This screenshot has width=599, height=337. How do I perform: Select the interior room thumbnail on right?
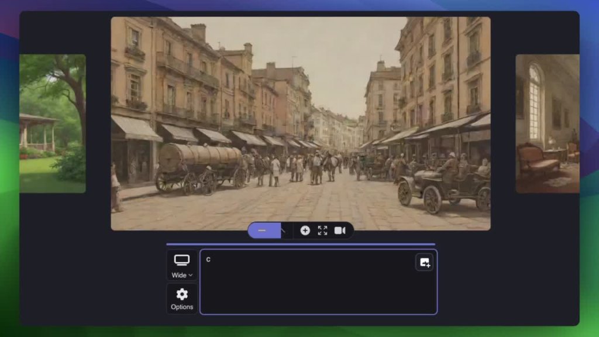(x=547, y=123)
